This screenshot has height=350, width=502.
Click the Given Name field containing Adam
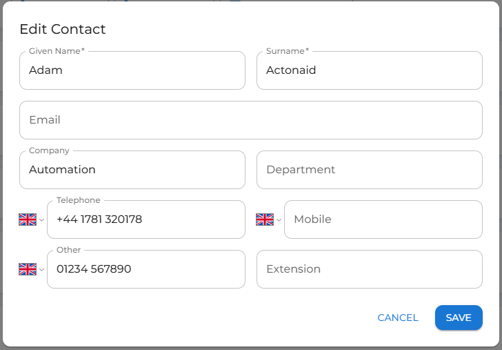(x=132, y=70)
